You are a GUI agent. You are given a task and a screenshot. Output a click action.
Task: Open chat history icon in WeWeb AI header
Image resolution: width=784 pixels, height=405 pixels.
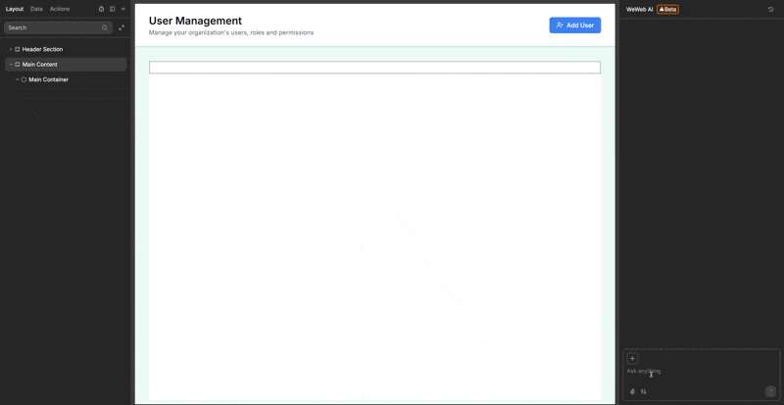[771, 9]
